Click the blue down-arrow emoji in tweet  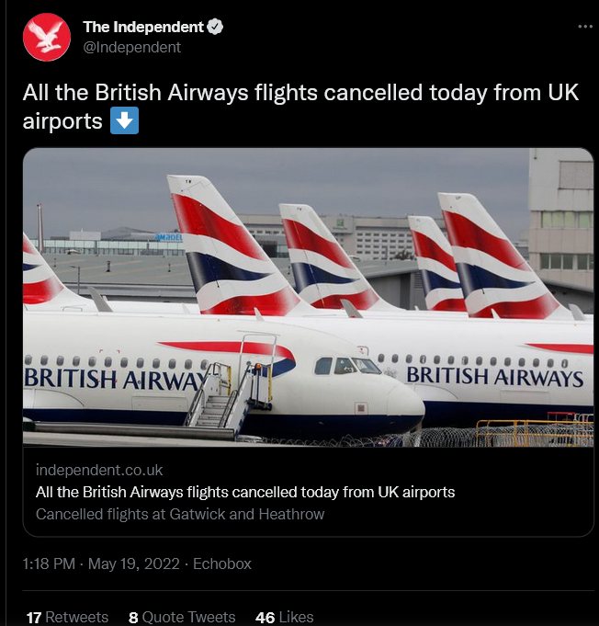pyautogui.click(x=124, y=120)
